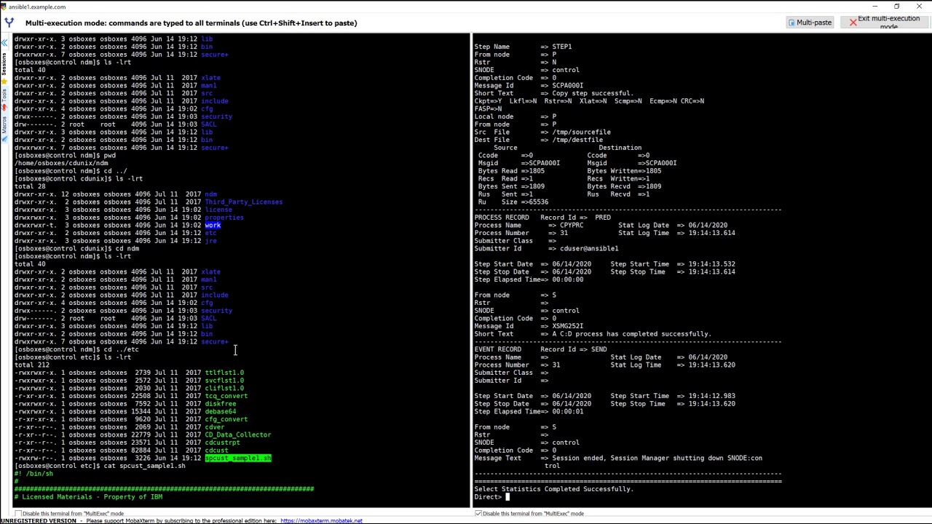Click 'A C:D process has completed successfully.' text
The height and width of the screenshot is (524, 932).
631,334
